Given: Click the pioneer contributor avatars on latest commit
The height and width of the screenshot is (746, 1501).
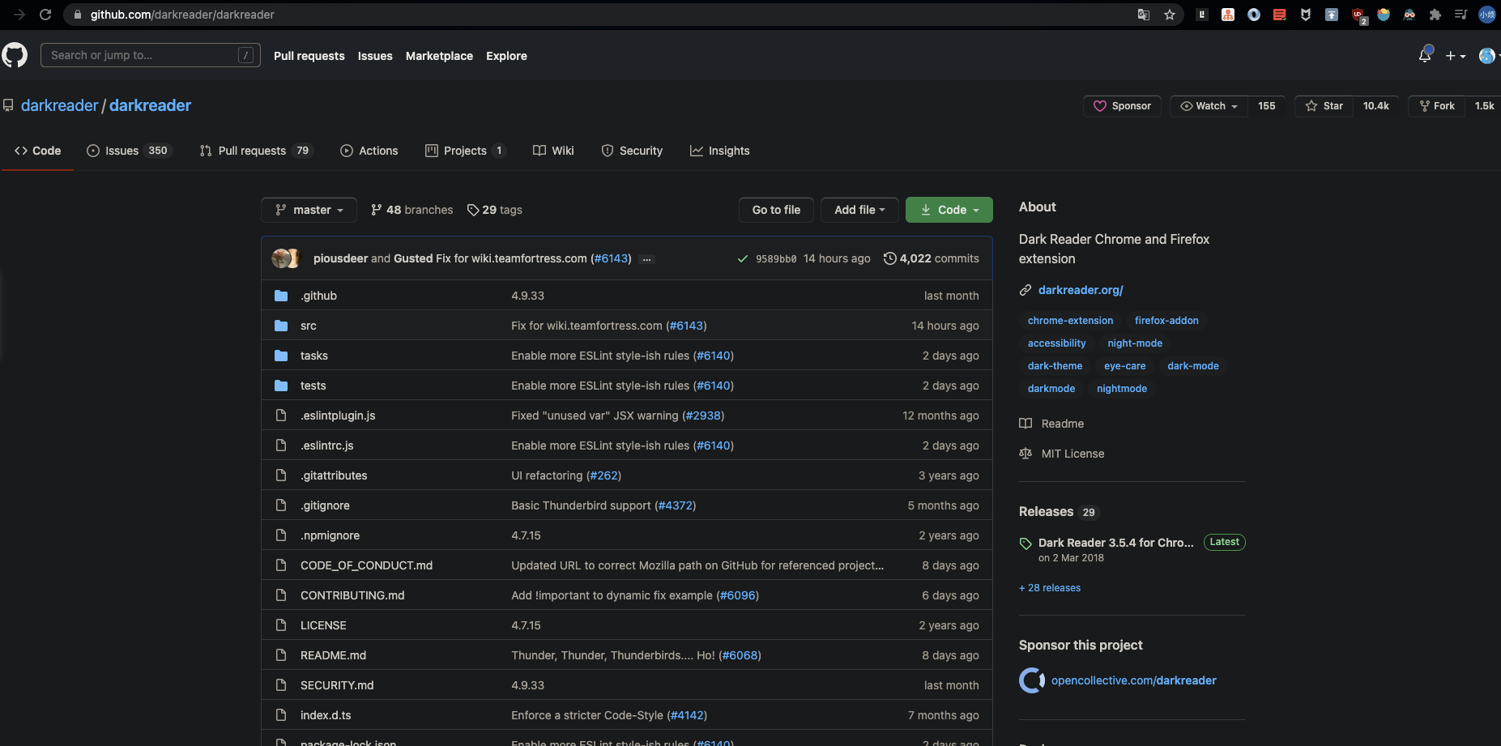Looking at the screenshot, I should point(286,258).
